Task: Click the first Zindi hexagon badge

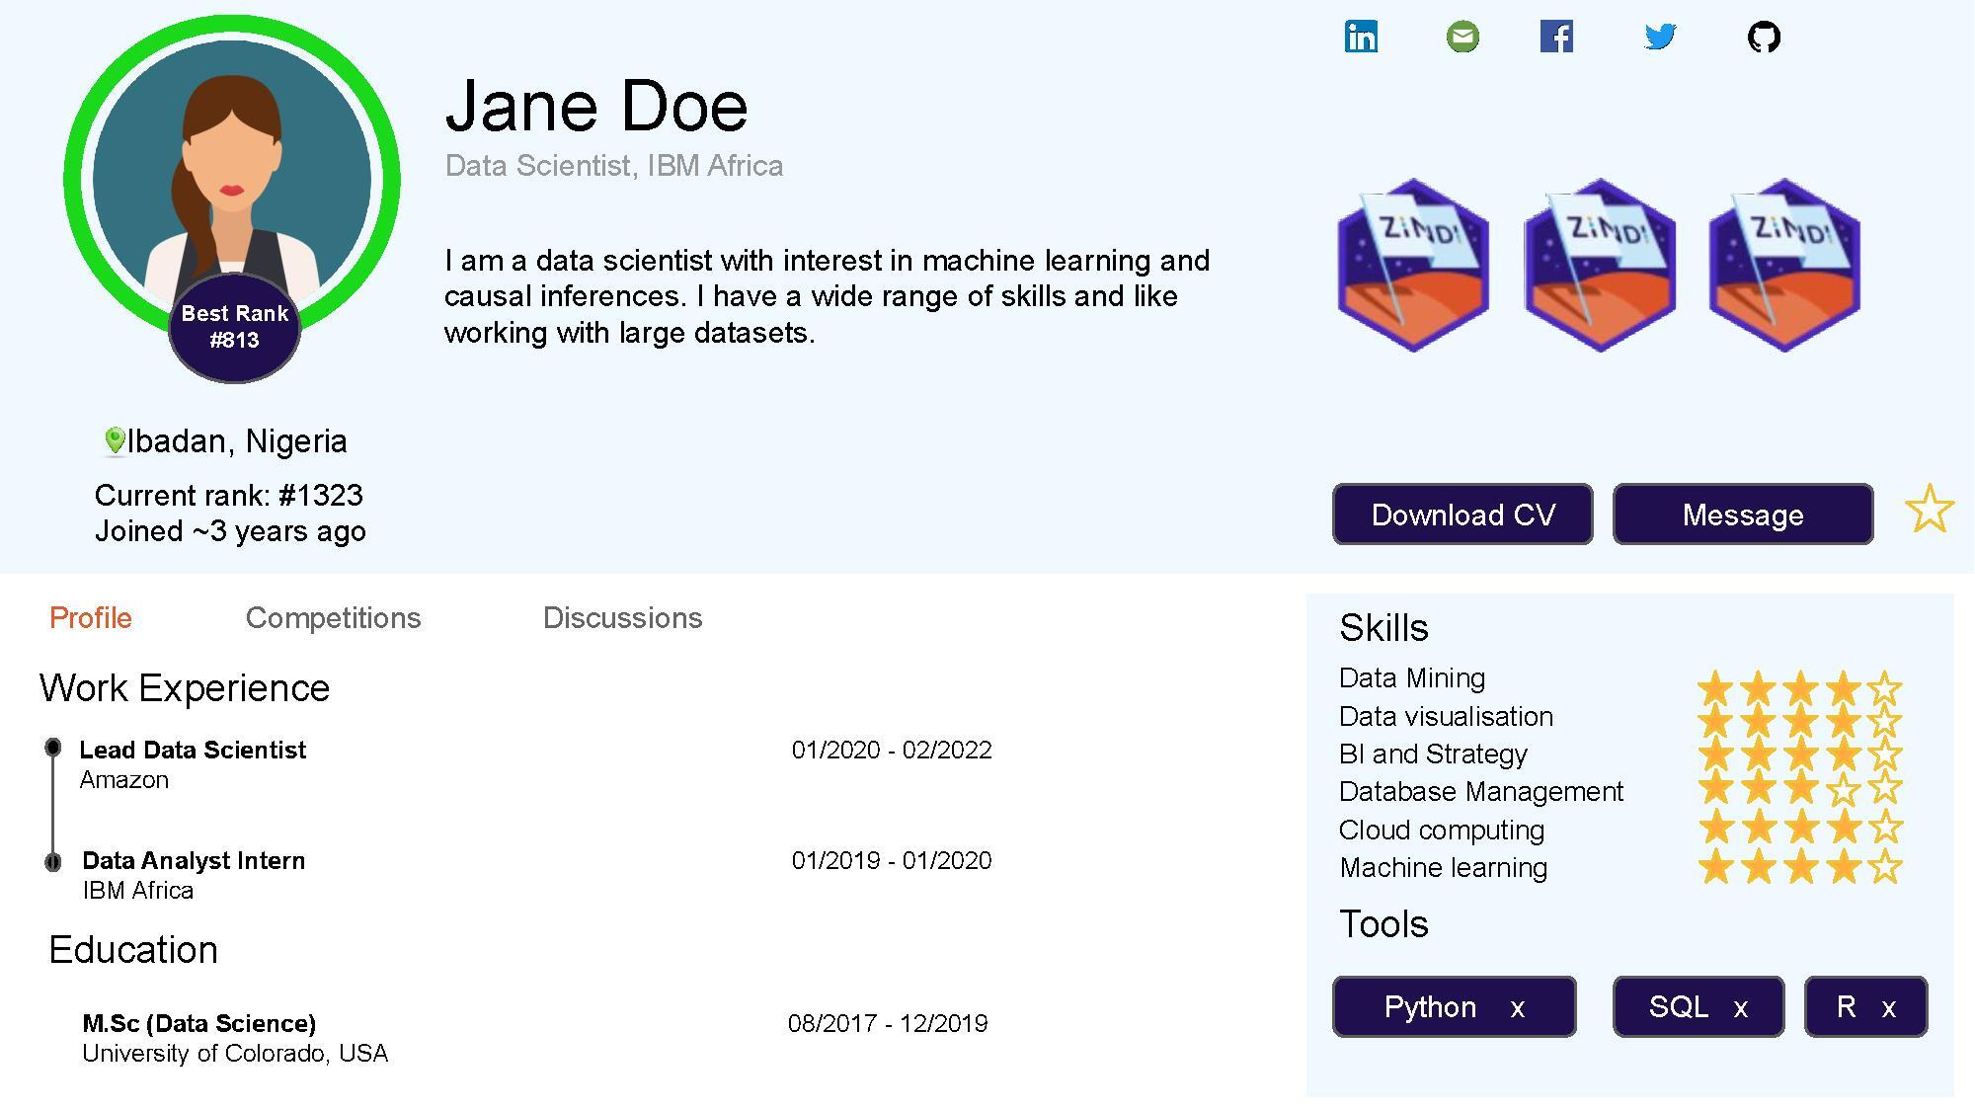Action: tap(1413, 265)
